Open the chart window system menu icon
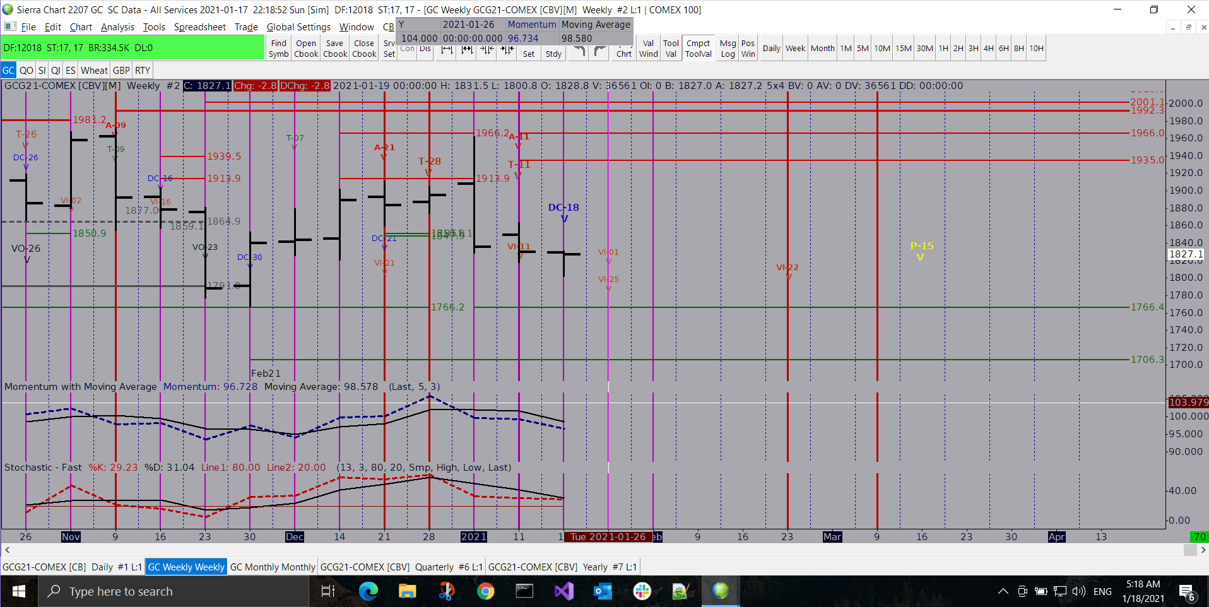 point(10,27)
